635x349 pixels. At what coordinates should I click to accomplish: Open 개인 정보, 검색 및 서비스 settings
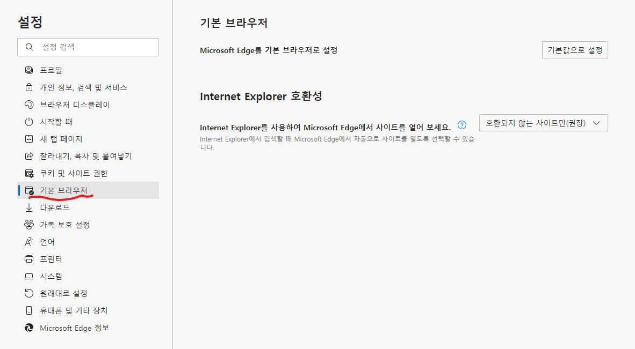(x=88, y=87)
